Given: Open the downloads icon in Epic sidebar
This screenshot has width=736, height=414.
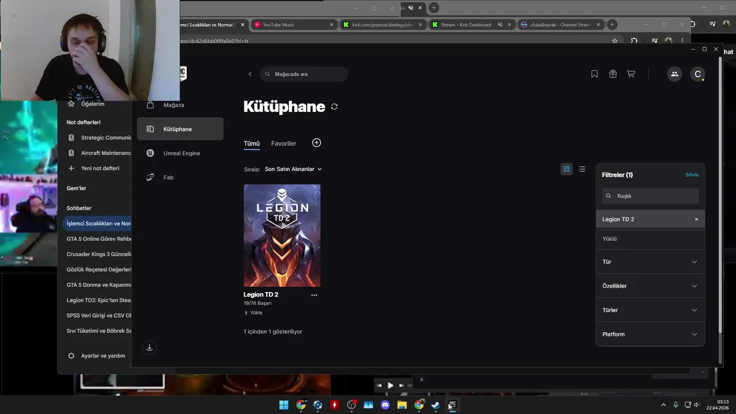Looking at the screenshot, I should [x=149, y=347].
